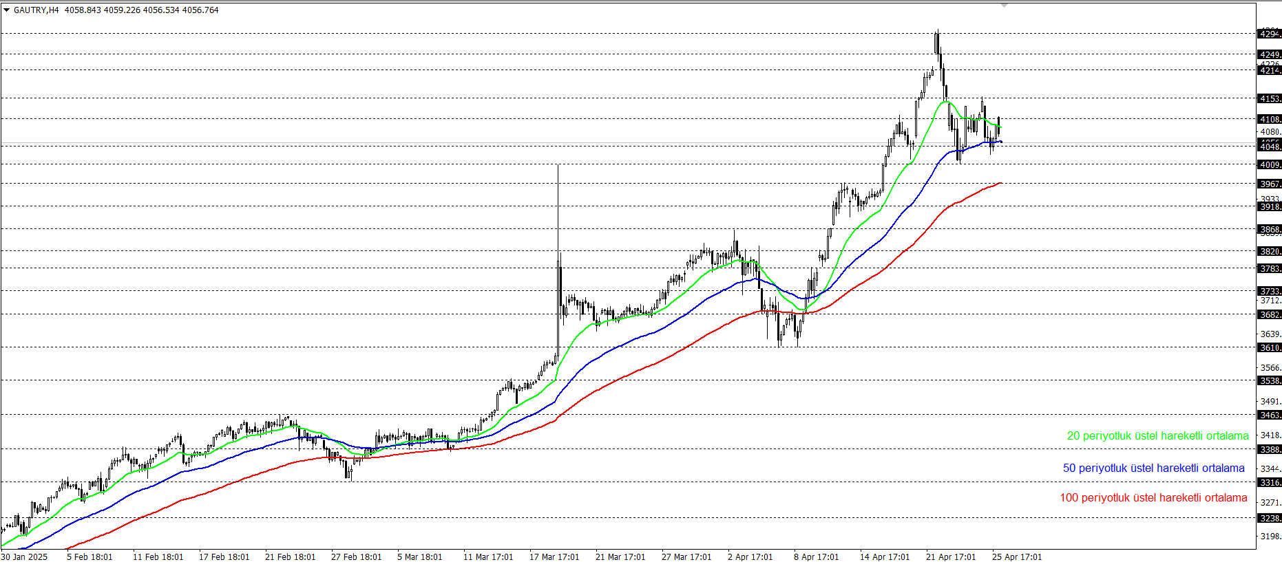
Task: Click the chart shift triangle marker at top
Action: 1004,6
